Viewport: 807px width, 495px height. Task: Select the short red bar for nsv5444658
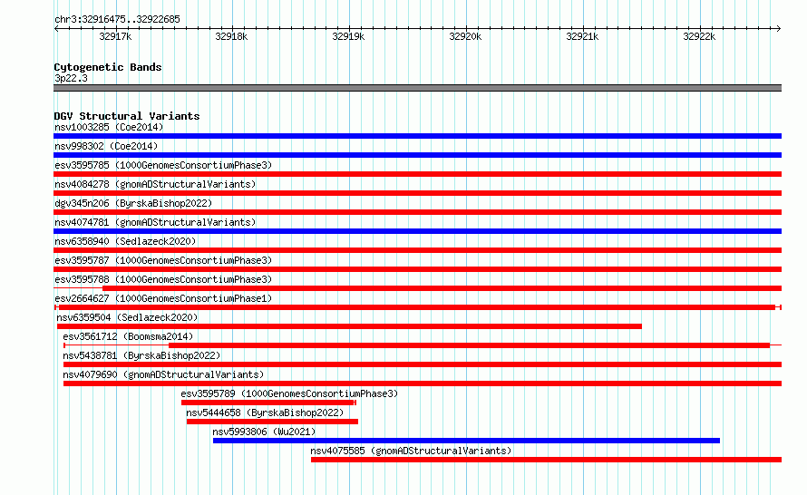272,422
